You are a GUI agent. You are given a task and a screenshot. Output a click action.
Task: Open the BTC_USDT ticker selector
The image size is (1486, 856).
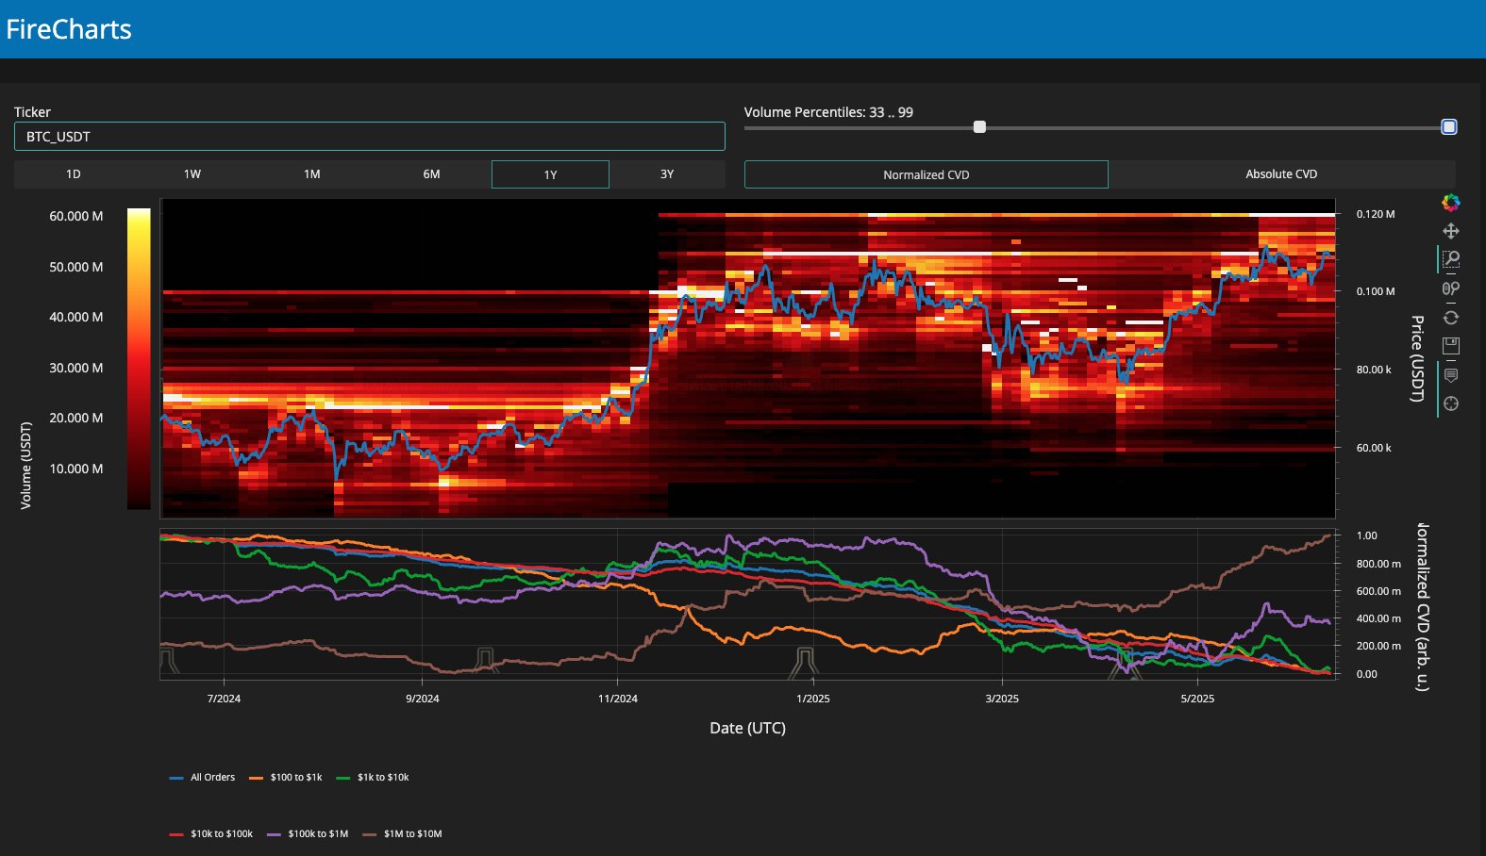click(x=369, y=137)
